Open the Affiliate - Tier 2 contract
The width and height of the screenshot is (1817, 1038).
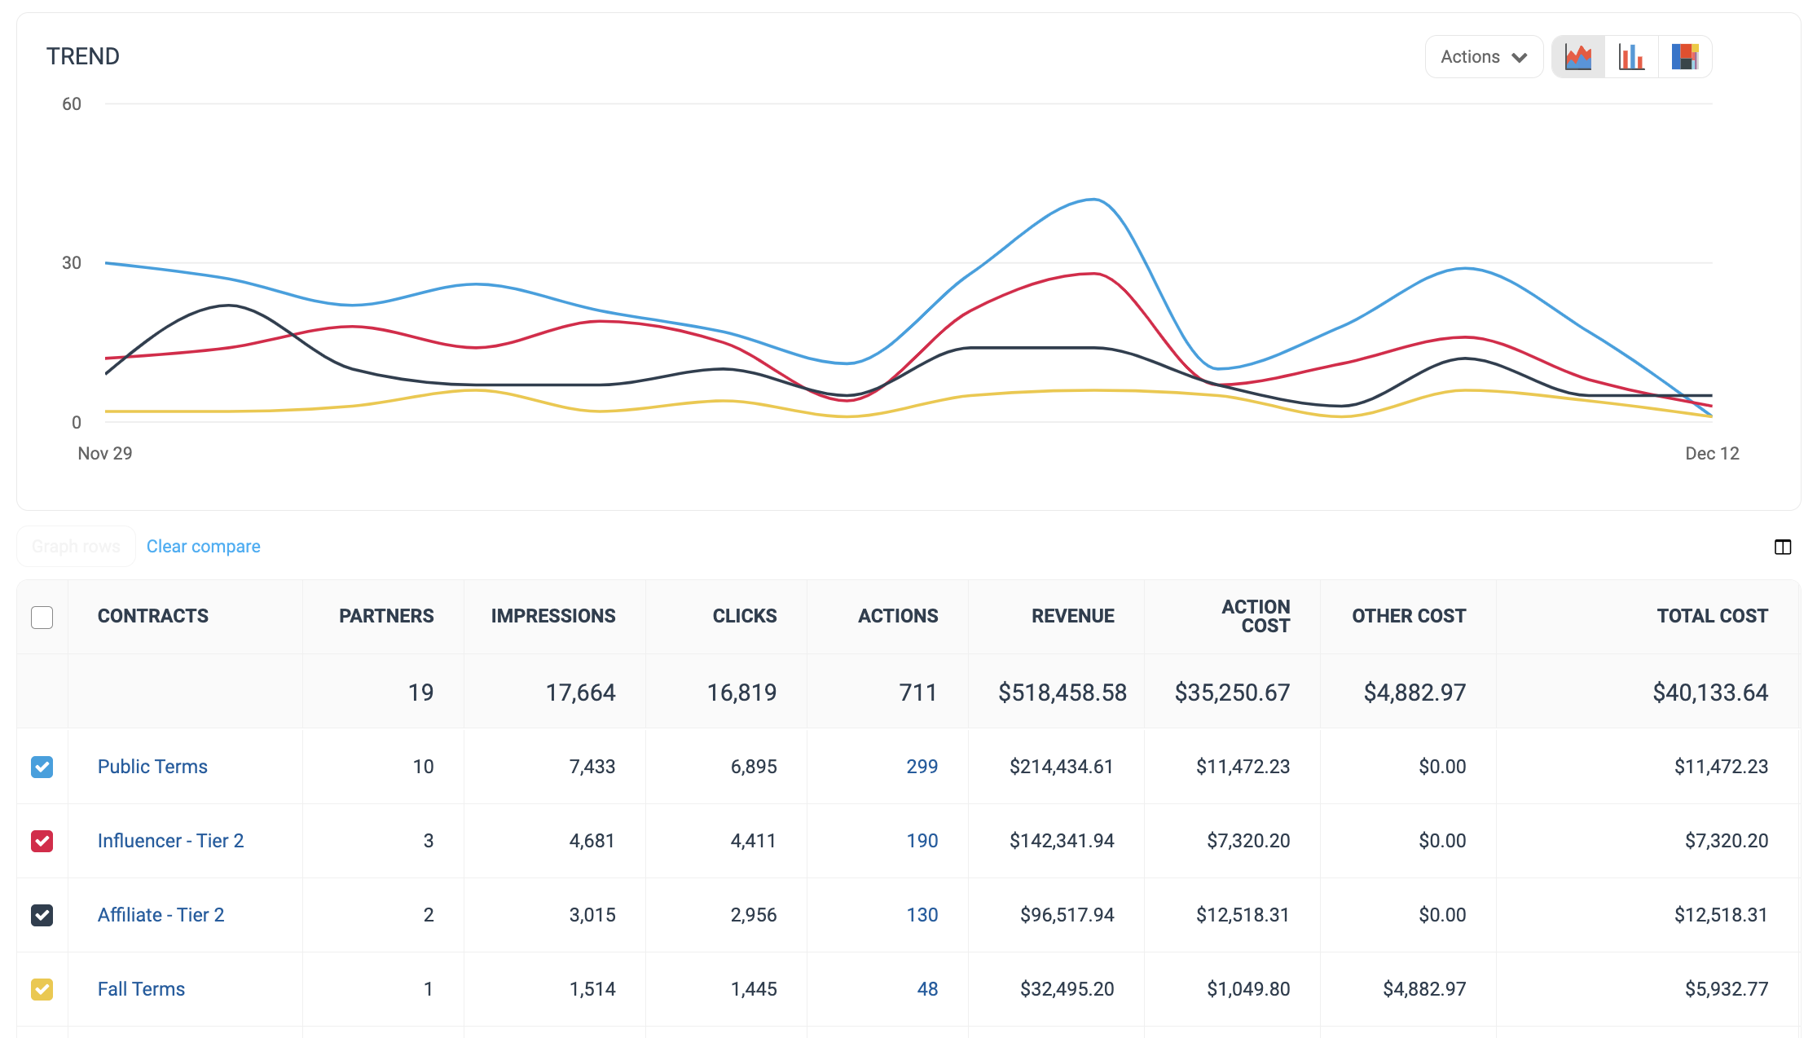[161, 915]
